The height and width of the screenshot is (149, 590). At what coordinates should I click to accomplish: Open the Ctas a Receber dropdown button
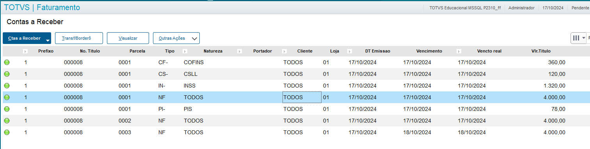point(27,38)
